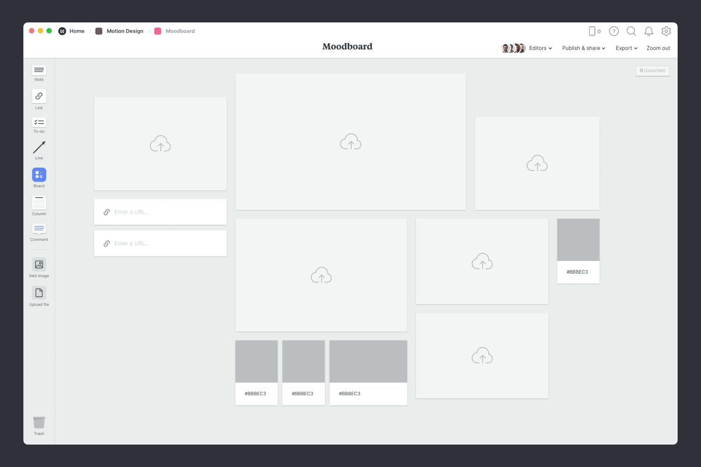Open notifications
The height and width of the screenshot is (467, 701).
649,31
